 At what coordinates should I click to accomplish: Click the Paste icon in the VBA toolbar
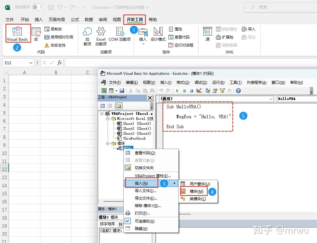coord(145,90)
